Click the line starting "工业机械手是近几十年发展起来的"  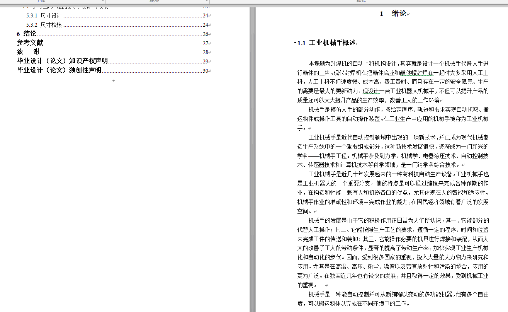click(x=398, y=174)
